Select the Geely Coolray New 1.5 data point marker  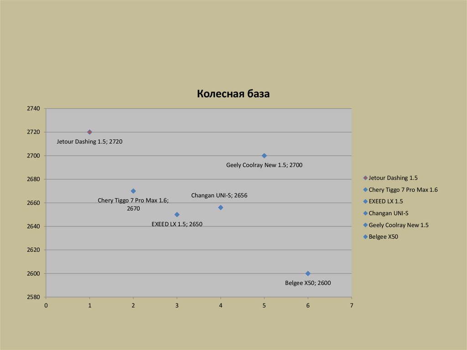[264, 156]
